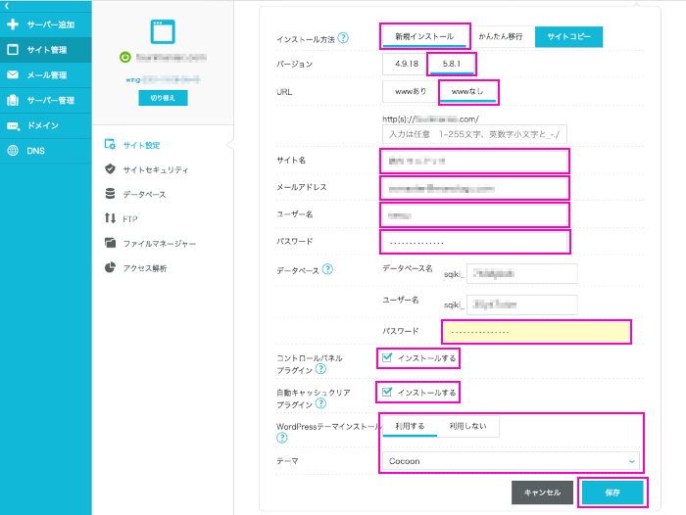Screen dimensions: 686x515
Task: Open アクセス解析 submenu link
Action: [x=145, y=268]
